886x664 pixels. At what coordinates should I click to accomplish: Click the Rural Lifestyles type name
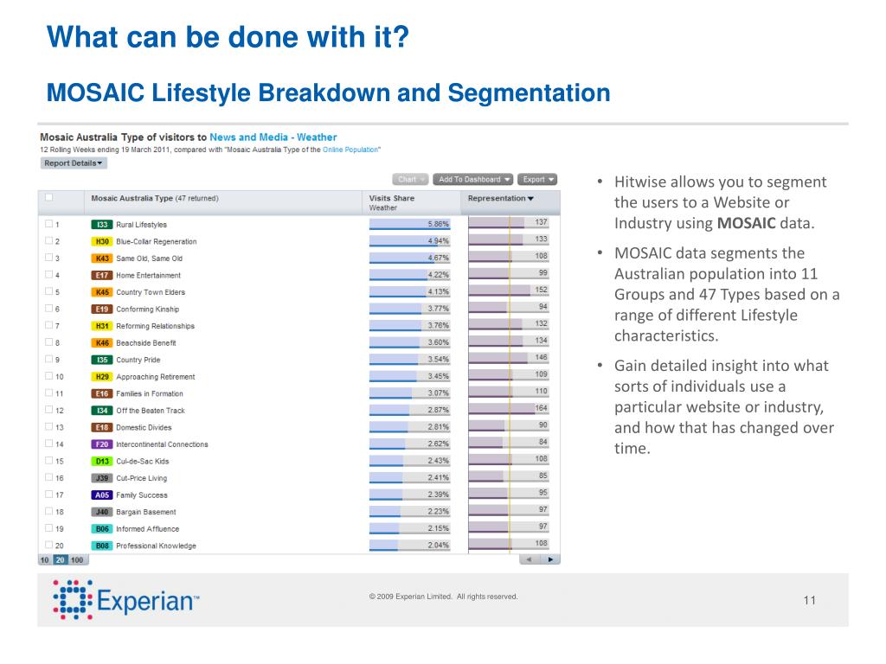coord(141,225)
